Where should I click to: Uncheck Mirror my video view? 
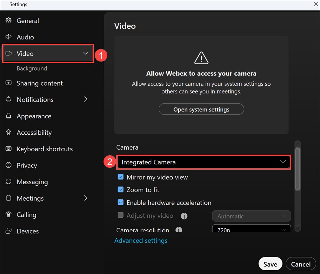point(120,177)
